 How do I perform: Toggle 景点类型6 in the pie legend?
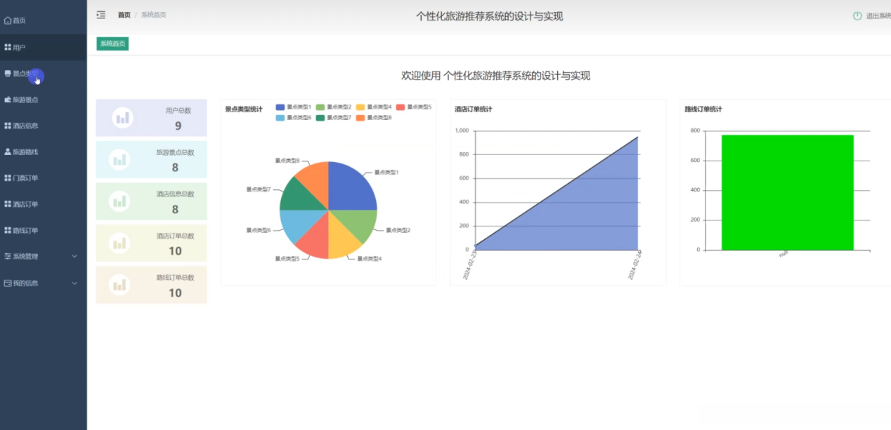tap(294, 117)
